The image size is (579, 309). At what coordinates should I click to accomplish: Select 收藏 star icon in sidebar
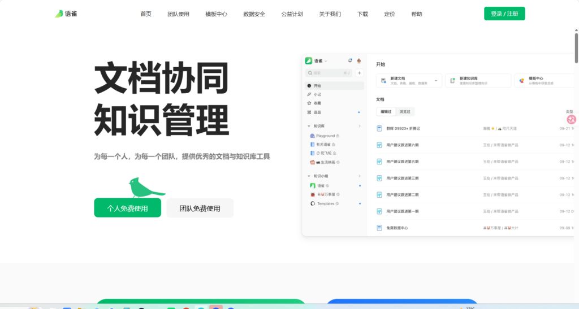click(x=309, y=103)
